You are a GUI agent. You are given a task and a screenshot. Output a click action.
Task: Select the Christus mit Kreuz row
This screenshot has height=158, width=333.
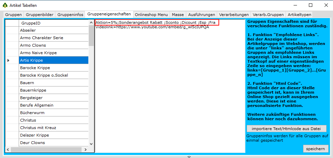53,128
